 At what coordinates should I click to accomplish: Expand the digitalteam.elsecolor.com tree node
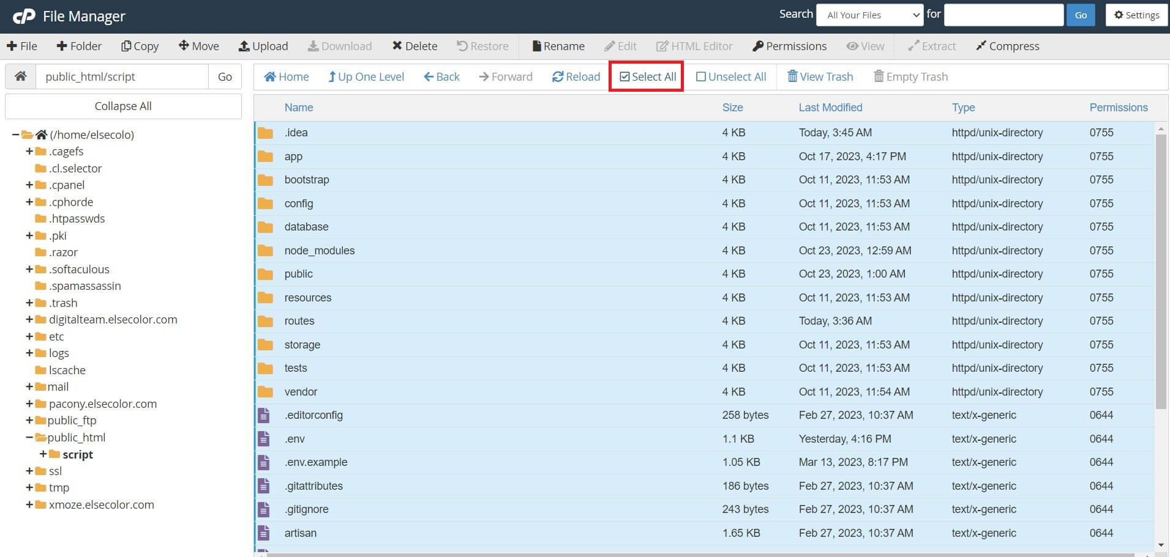point(29,320)
